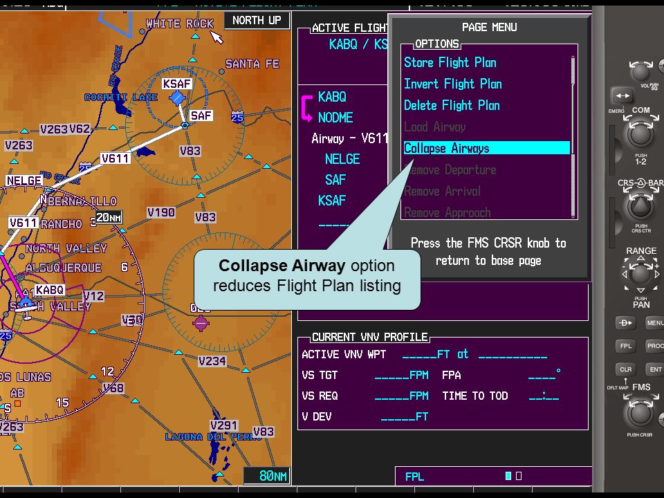Select NODME waypoint in flight plan
This screenshot has height=498, width=664.
coord(335,118)
